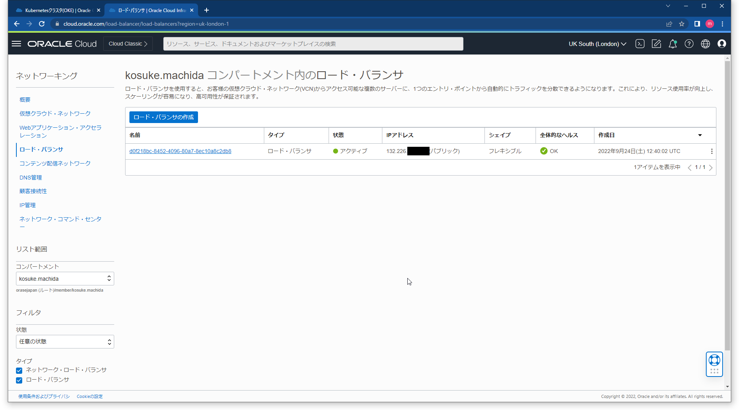Screen dimensions: 739x410
Task: Open the user profile avatar icon
Action: (x=722, y=44)
